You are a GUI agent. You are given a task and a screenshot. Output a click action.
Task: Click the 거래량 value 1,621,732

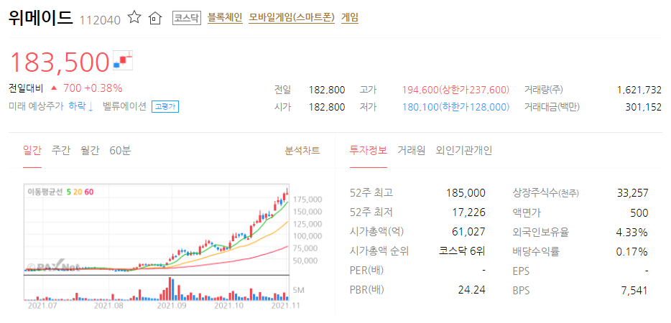click(x=639, y=90)
